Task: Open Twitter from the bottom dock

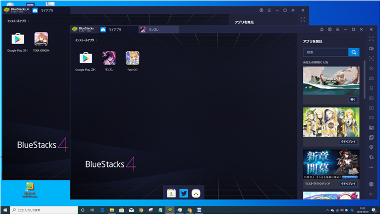Action: (184, 193)
